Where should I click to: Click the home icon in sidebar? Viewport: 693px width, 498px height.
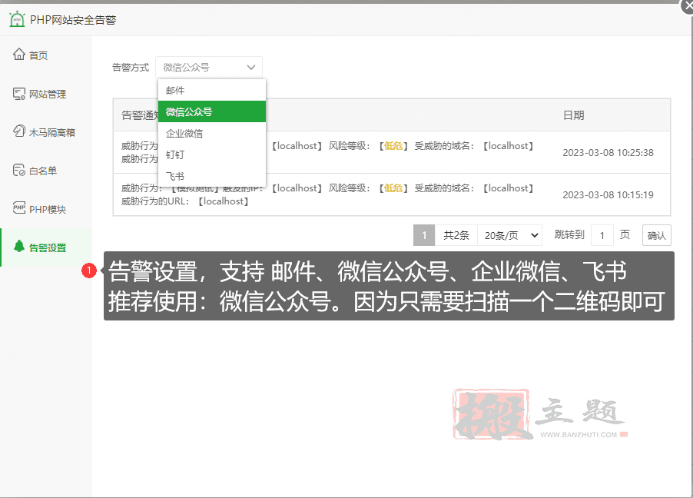click(19, 55)
